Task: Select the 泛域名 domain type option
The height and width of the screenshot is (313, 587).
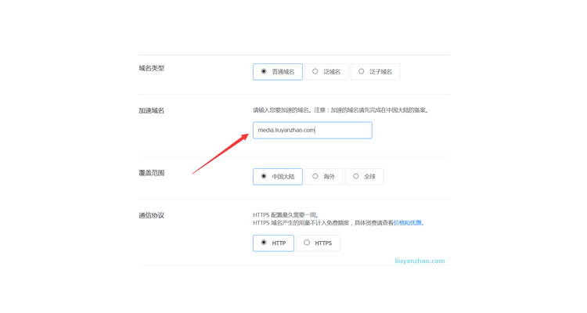Action: coord(326,72)
